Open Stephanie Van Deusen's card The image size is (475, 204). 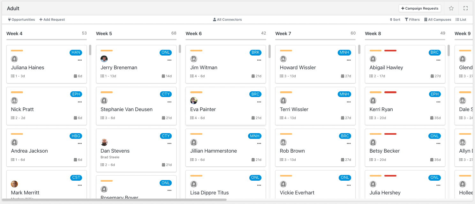[136, 106]
